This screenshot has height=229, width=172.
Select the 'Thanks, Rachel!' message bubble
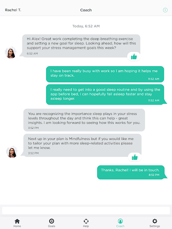(131, 172)
